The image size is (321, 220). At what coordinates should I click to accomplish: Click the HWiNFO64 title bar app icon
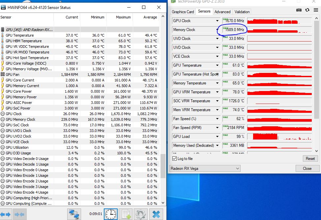(3, 8)
